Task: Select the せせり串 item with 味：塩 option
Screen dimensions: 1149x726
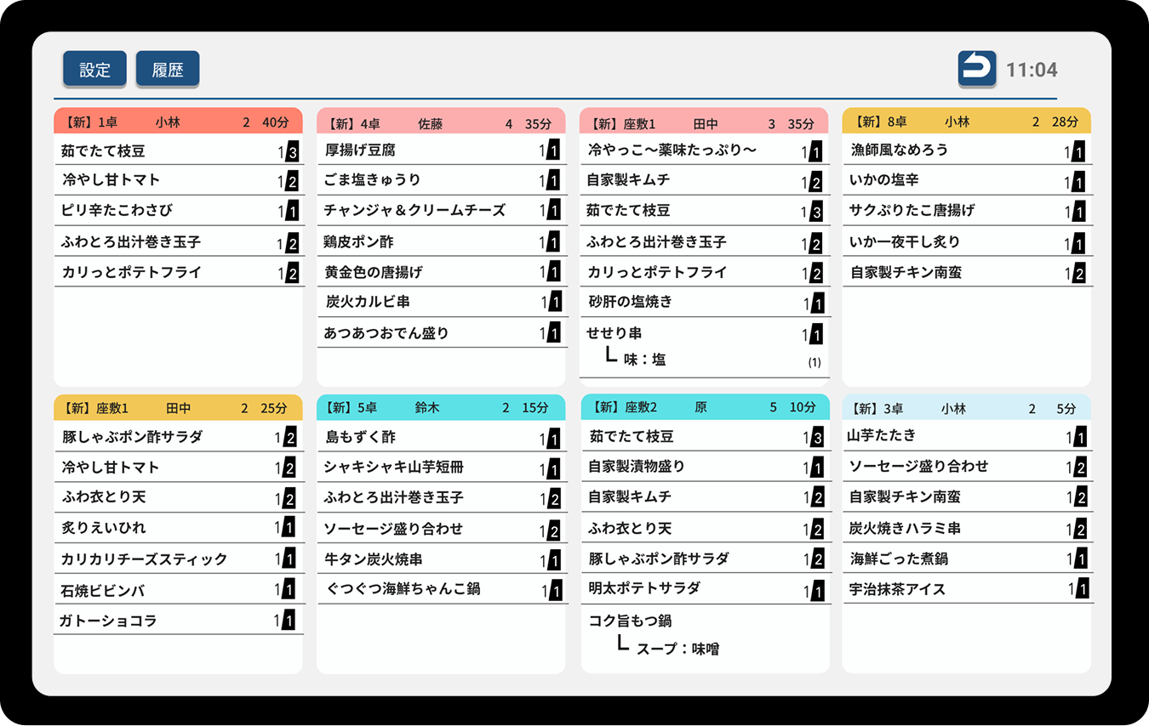Action: (x=704, y=346)
